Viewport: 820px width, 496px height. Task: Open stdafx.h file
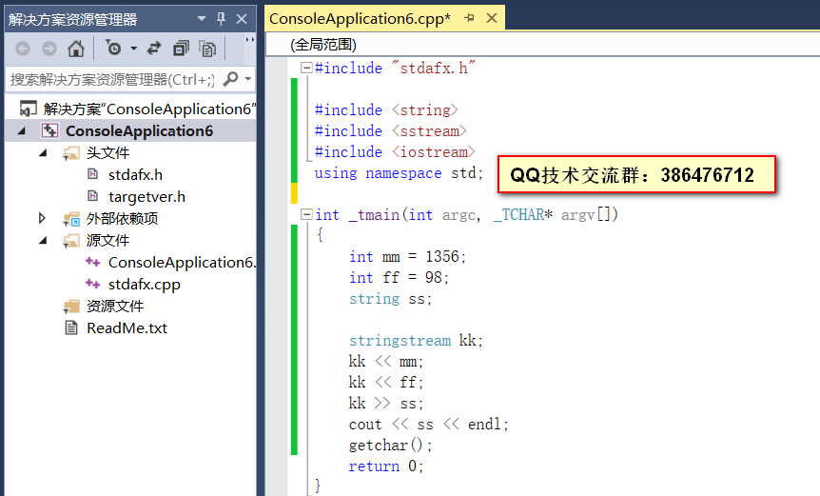pos(135,175)
